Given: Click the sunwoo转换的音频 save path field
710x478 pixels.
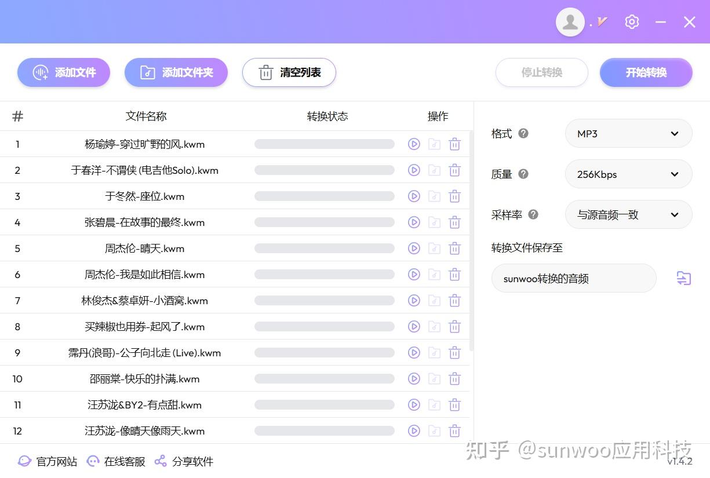Looking at the screenshot, I should tap(574, 278).
